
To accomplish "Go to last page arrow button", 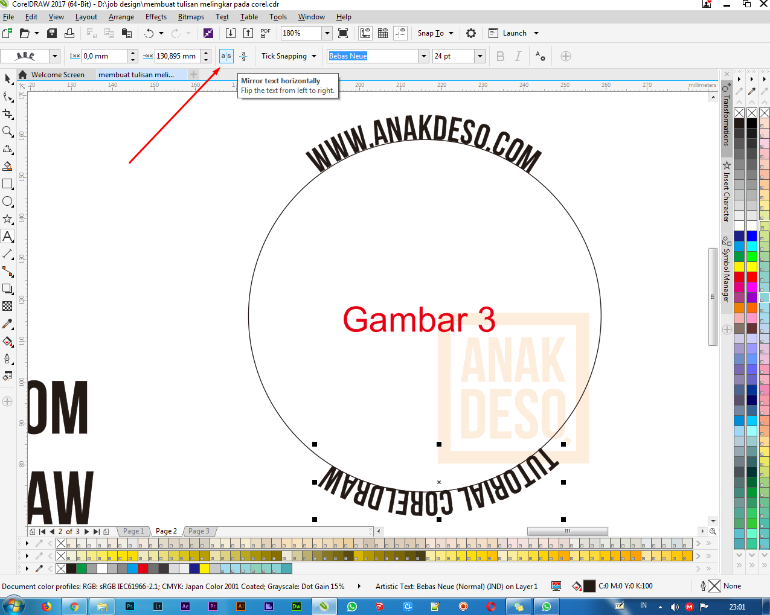I will point(96,532).
